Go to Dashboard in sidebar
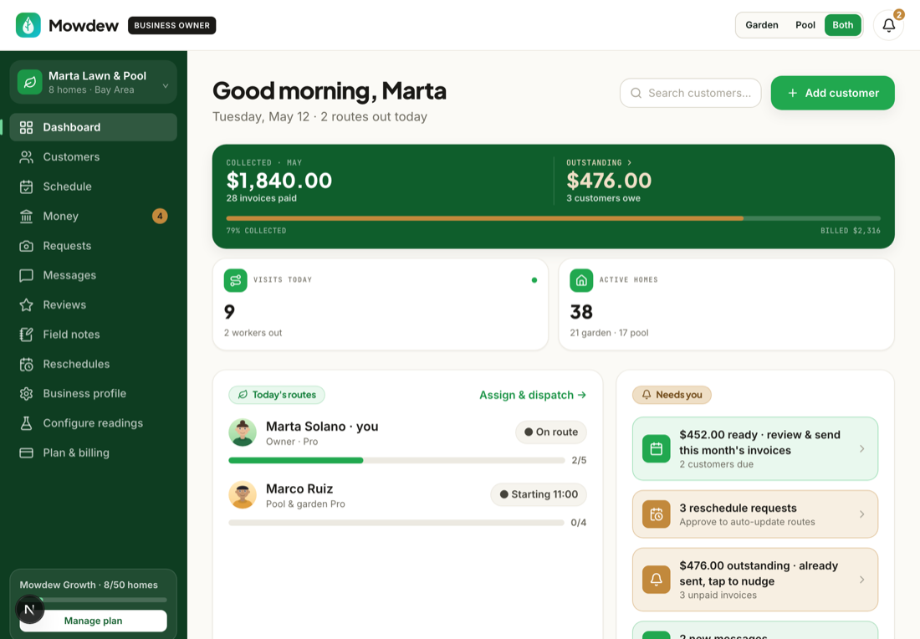920x639 pixels. click(94, 127)
